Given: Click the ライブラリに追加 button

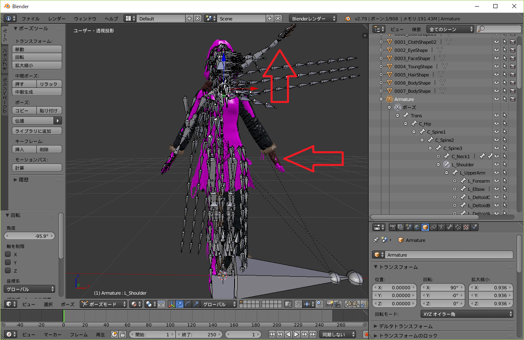Looking at the screenshot, I should coord(37,131).
